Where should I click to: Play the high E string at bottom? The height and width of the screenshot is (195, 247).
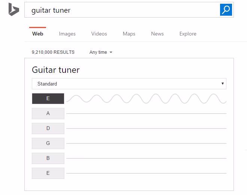coord(48,173)
